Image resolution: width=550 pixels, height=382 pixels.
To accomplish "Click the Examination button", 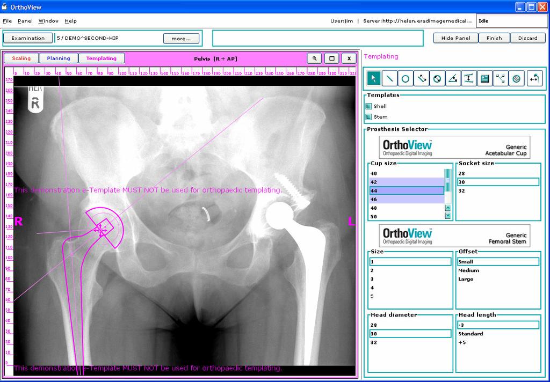I will tap(28, 38).
